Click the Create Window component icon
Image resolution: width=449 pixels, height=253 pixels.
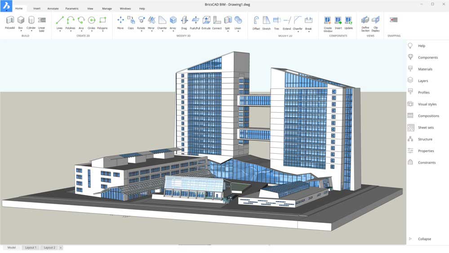point(328,21)
